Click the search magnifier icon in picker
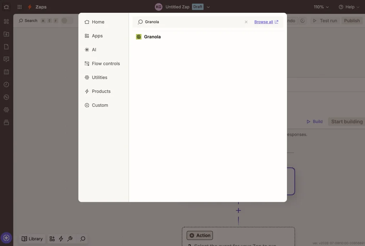The image size is (365, 246). click(x=140, y=22)
